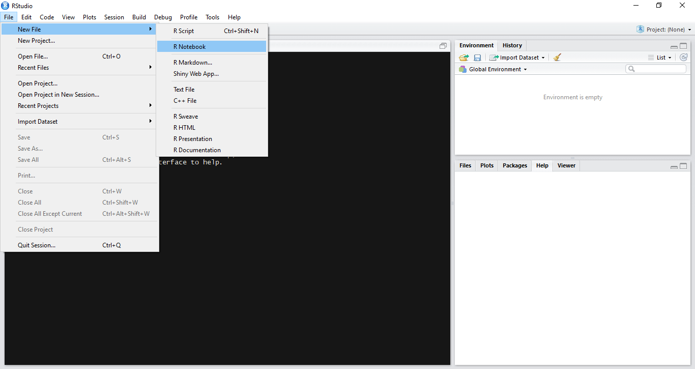Screen dimensions: 695x369
Task: Choose R Documentation from the submenu
Action: [x=212, y=150]
